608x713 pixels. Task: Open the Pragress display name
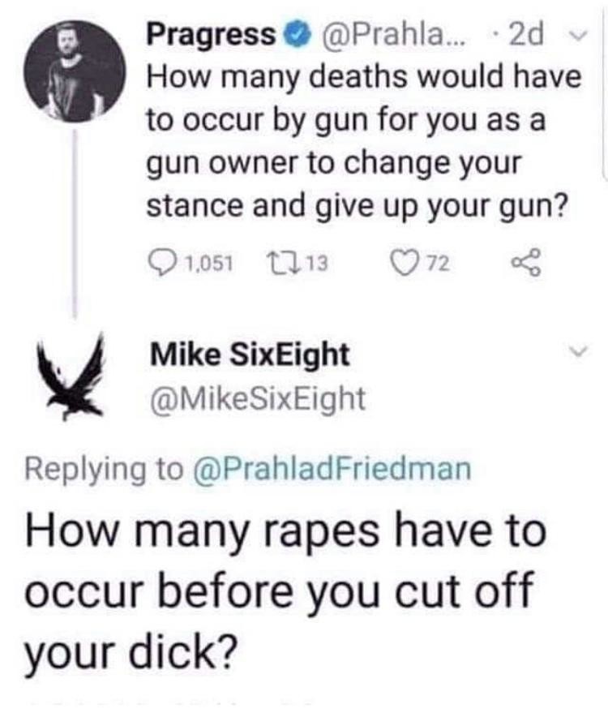[212, 35]
